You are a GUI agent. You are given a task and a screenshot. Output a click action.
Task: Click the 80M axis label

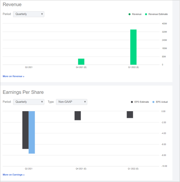[164, 57]
